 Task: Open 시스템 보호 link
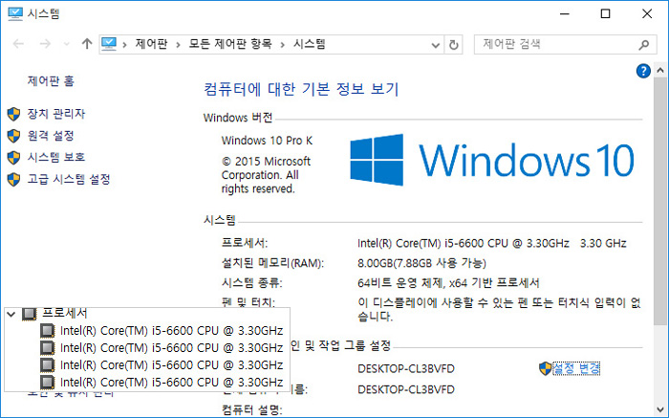56,157
